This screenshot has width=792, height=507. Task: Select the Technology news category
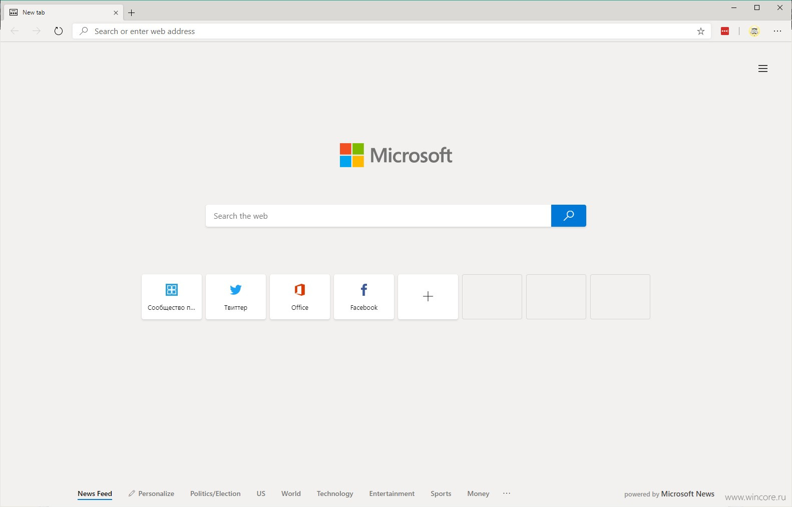point(335,493)
